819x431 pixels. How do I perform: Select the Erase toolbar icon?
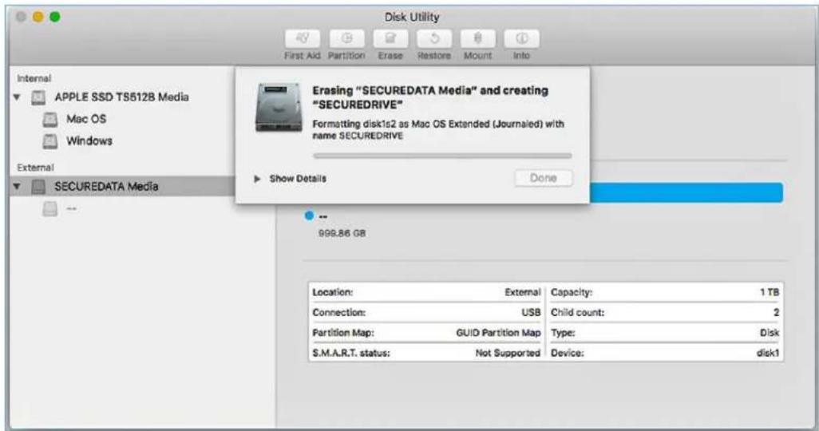coord(390,38)
